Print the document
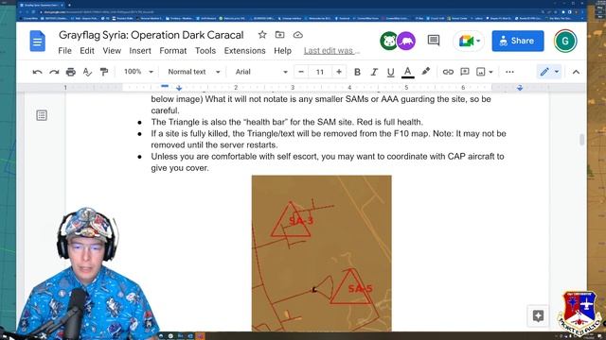Image resolution: width=606 pixels, height=340 pixels. [71, 72]
